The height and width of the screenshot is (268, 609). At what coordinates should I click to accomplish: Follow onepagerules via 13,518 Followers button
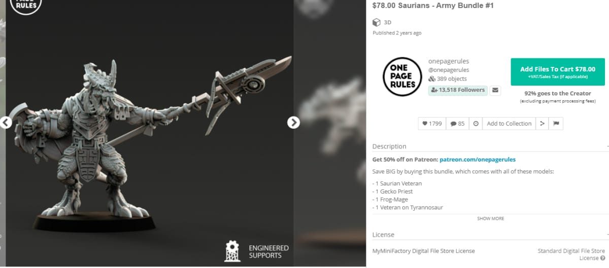coord(458,90)
